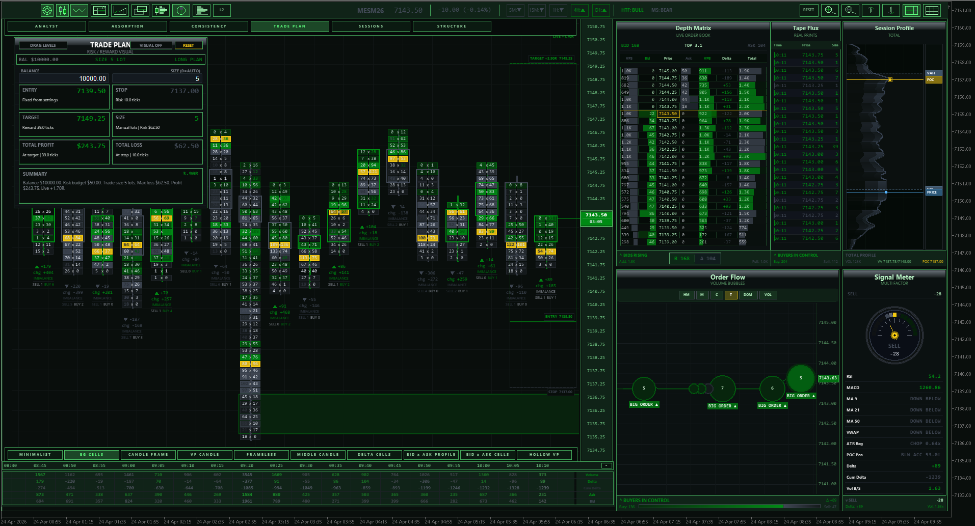The image size is (975, 526).
Task: Switch to the ANALYST tab
Action: click(x=47, y=26)
